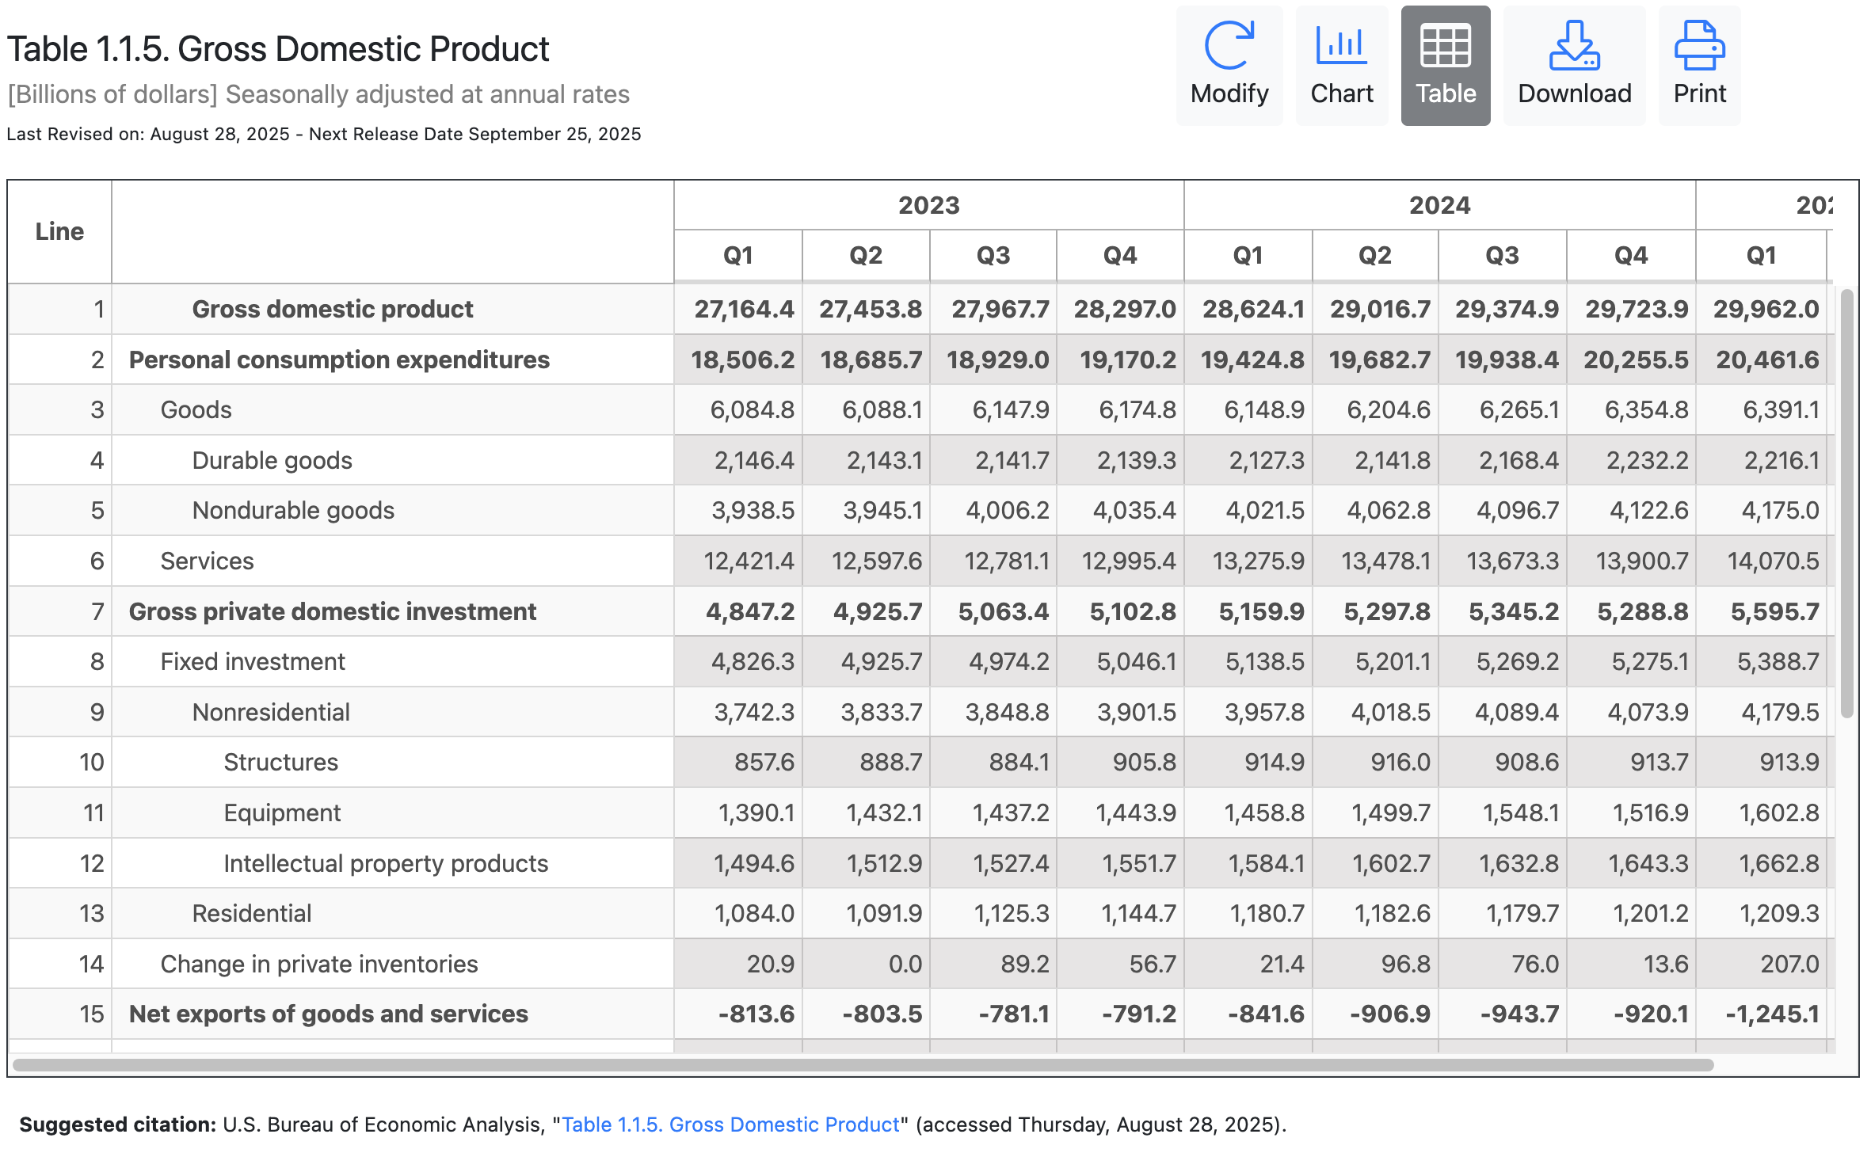Image resolution: width=1871 pixels, height=1153 pixels.
Task: Click the 2024 year header
Action: tap(1439, 206)
